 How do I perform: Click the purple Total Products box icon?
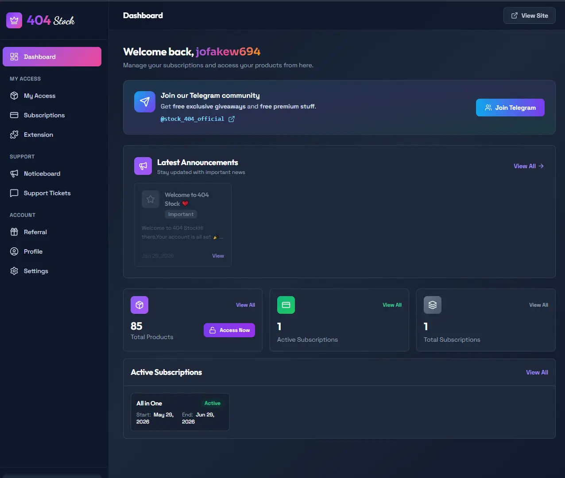click(139, 305)
